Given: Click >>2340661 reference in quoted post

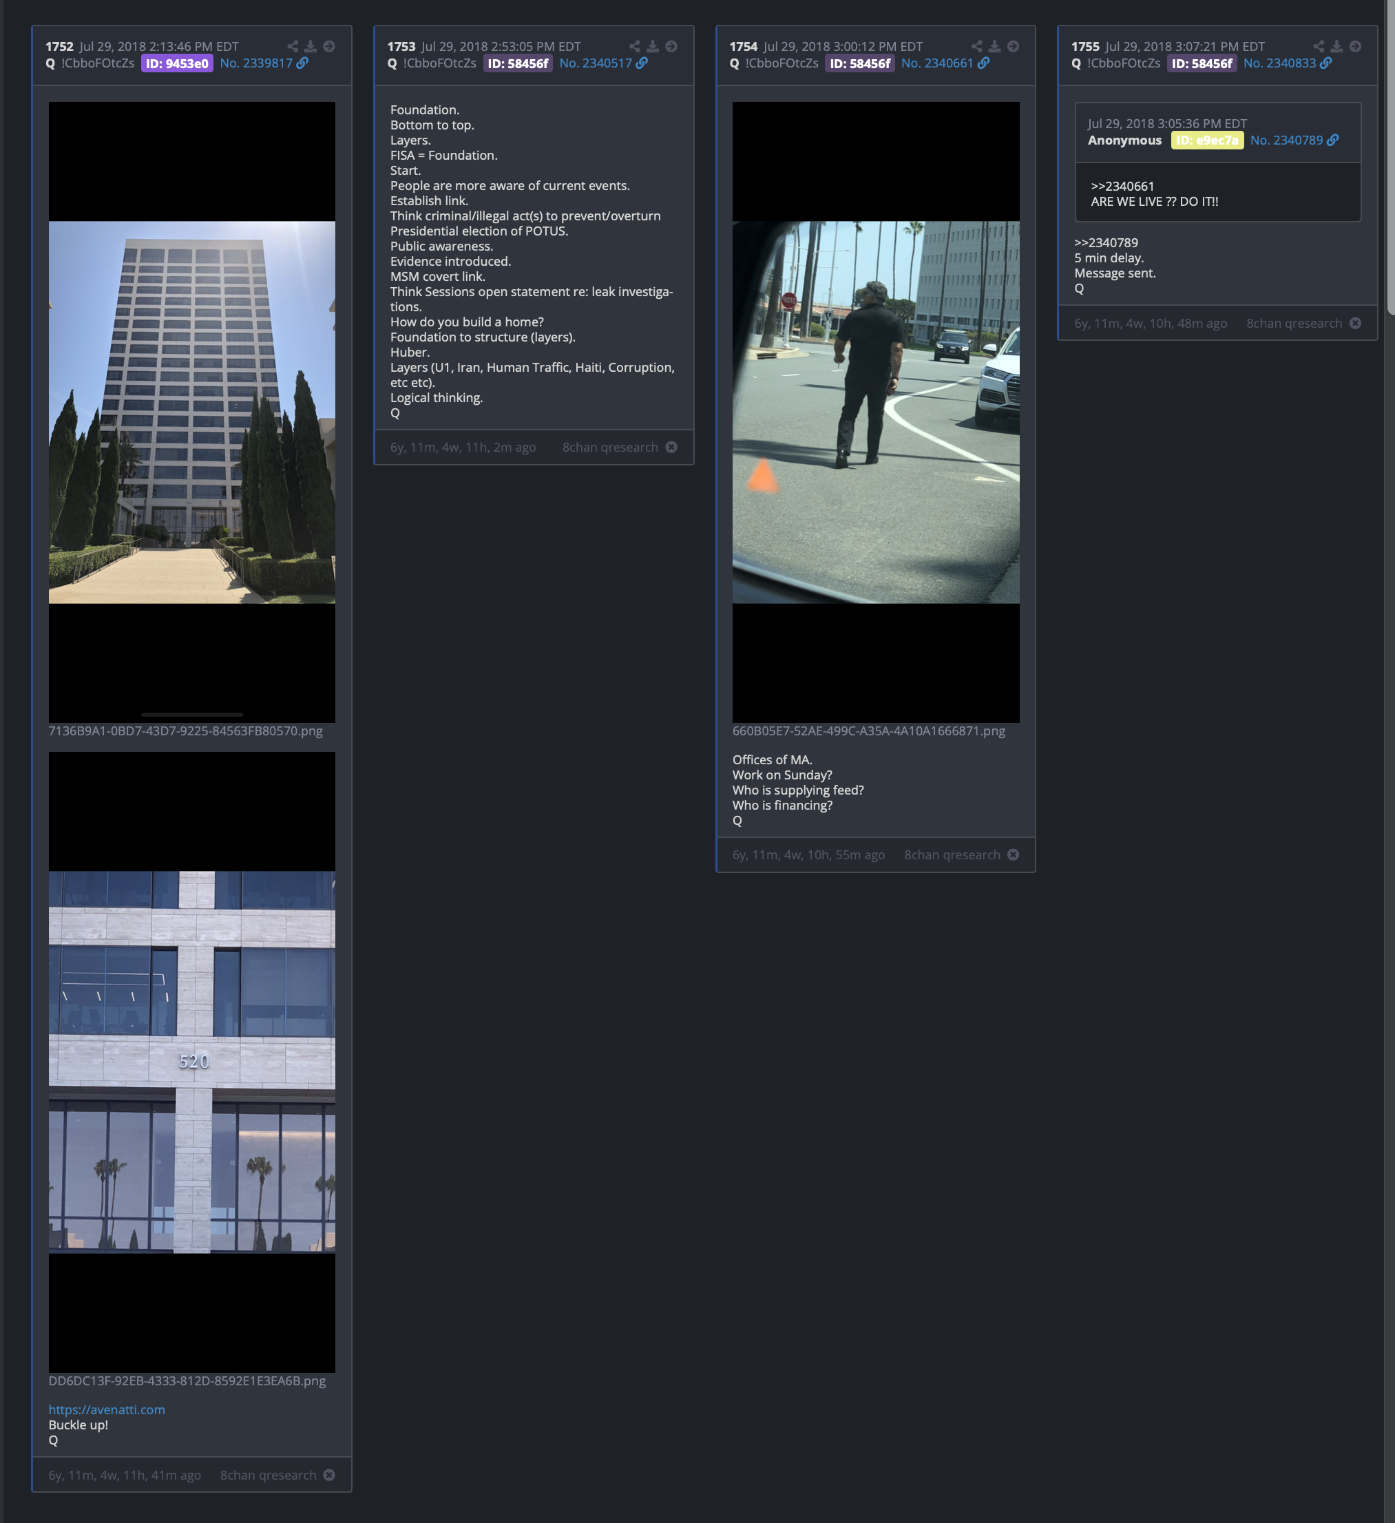Looking at the screenshot, I should [x=1122, y=187].
